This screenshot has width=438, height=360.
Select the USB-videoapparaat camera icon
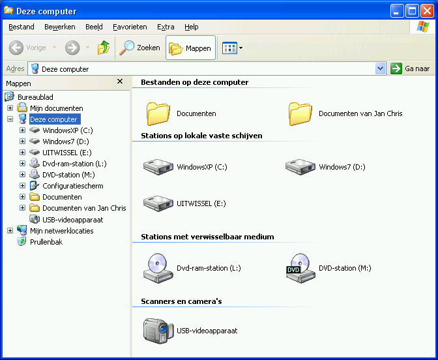pos(157,330)
